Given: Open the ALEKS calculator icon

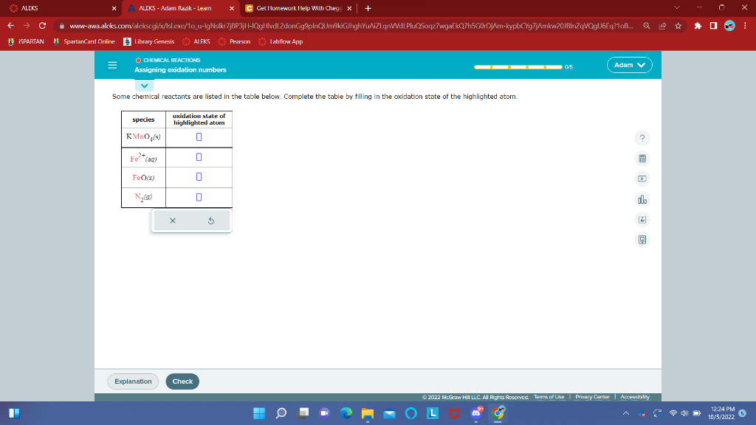Looking at the screenshot, I should (x=642, y=158).
